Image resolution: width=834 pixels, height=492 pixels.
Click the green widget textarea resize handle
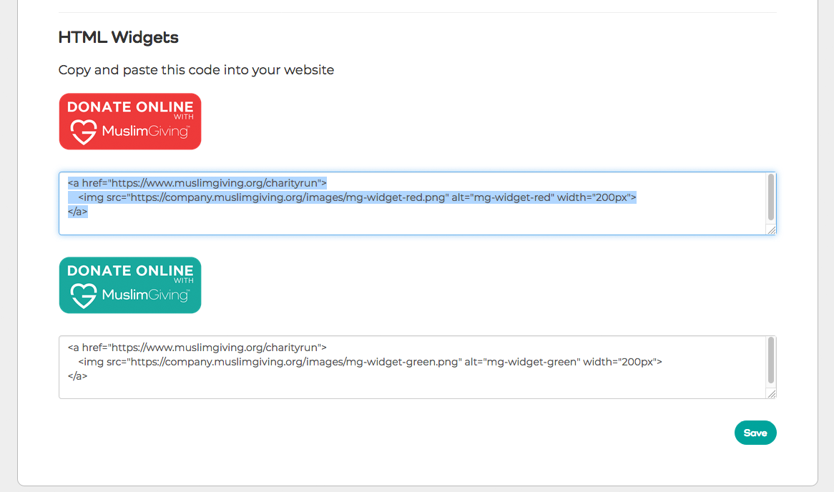pyautogui.click(x=771, y=393)
